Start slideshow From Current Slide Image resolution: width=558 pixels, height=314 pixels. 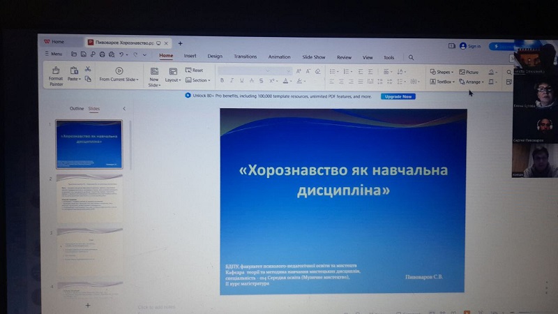coord(119,75)
